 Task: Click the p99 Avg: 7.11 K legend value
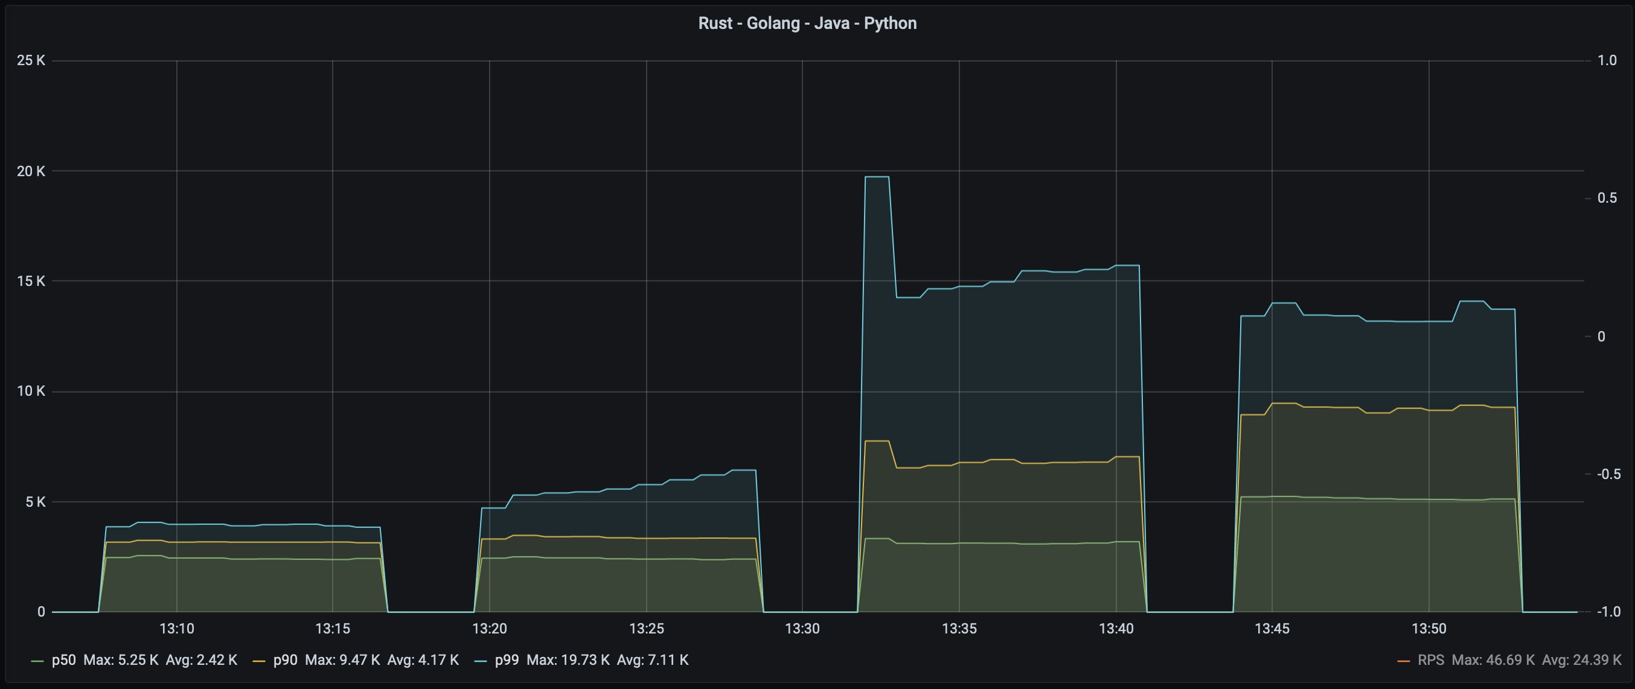(653, 660)
